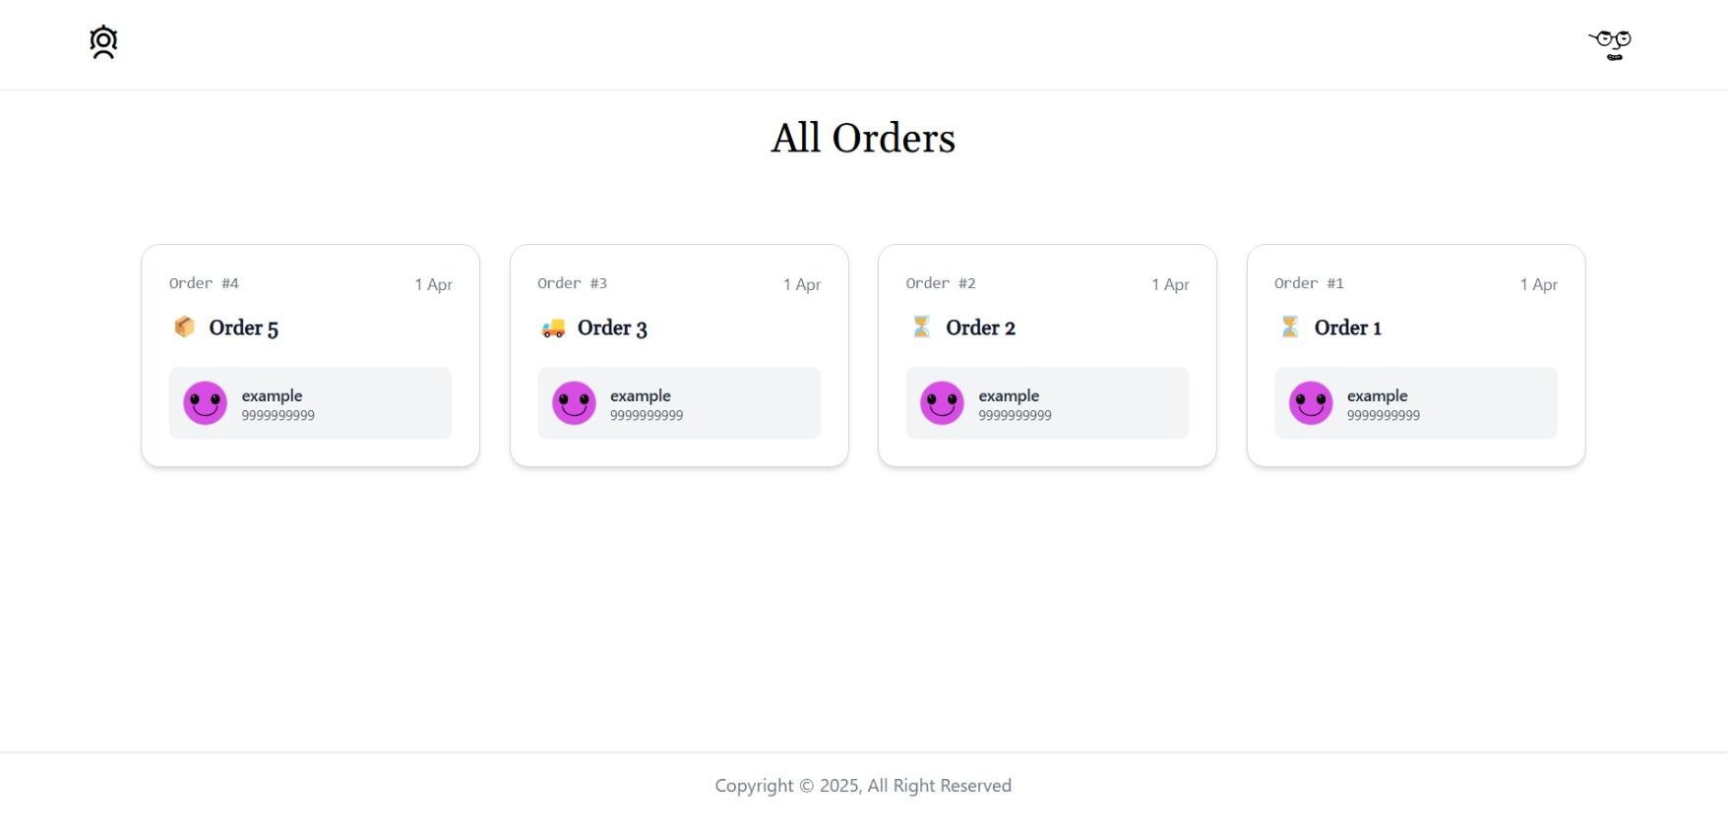
Task: Click the site logo icon in header
Action: click(103, 42)
